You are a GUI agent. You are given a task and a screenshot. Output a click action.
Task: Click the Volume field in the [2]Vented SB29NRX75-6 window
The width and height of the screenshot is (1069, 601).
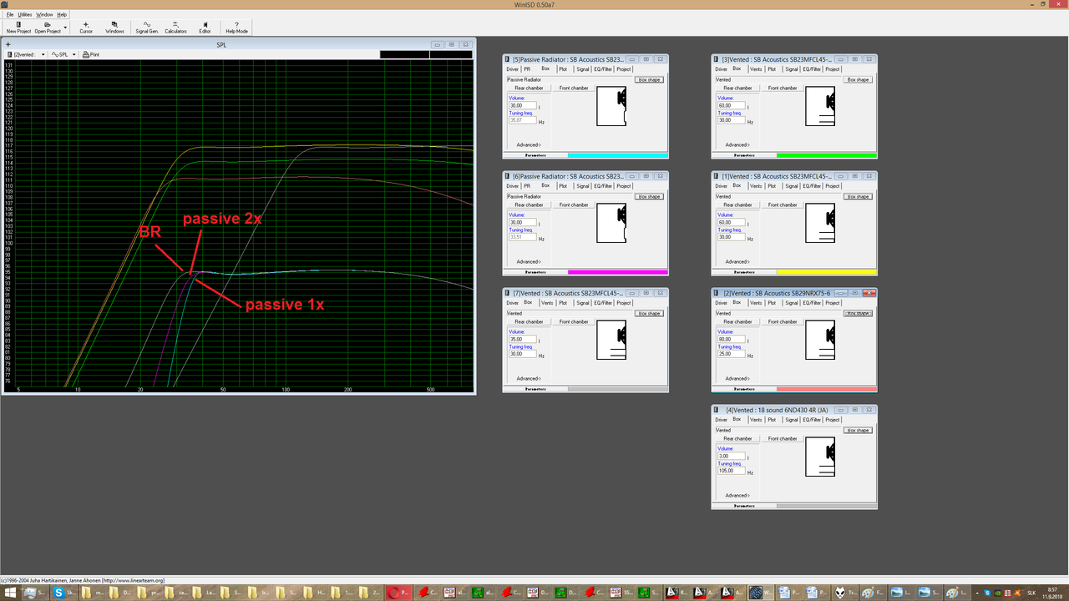[x=730, y=340]
